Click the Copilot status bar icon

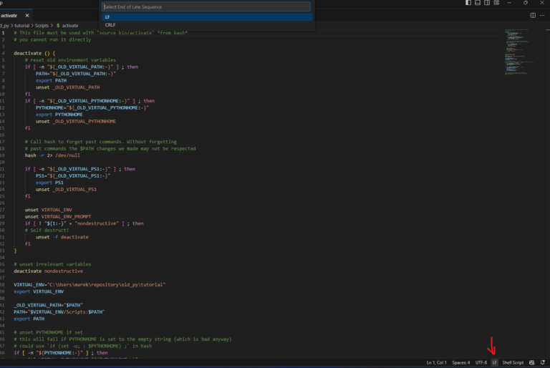(533, 363)
